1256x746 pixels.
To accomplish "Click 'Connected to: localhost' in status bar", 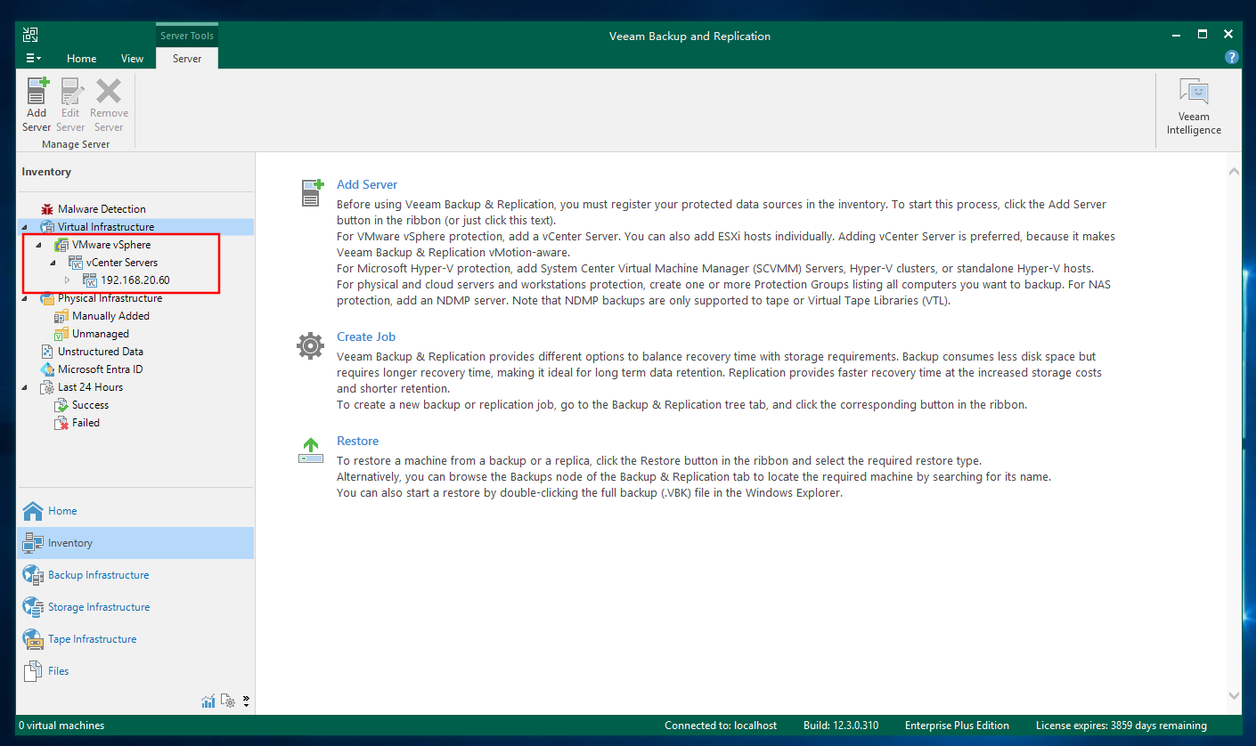I will tap(721, 726).
